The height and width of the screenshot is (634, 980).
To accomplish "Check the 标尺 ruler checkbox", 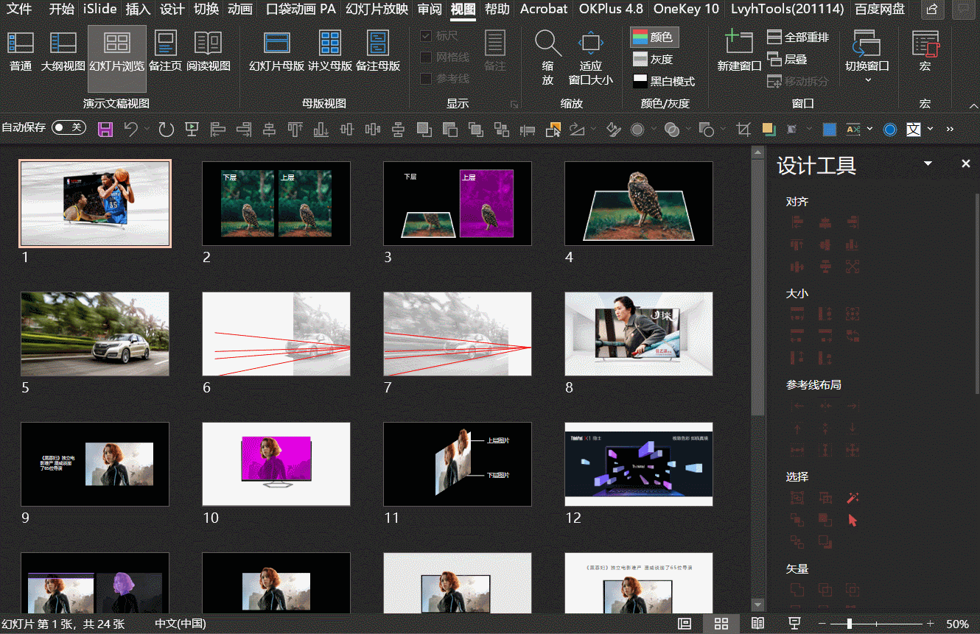I will (426, 35).
